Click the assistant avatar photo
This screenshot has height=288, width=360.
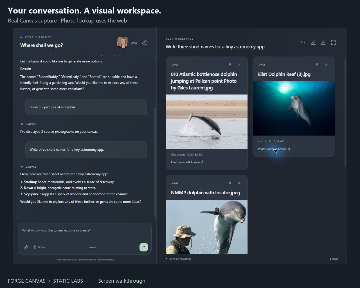point(123,42)
